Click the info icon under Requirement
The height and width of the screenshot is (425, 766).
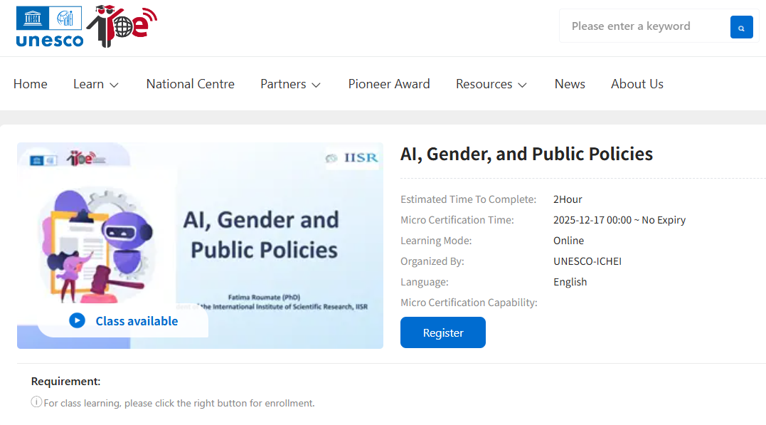pyautogui.click(x=36, y=402)
